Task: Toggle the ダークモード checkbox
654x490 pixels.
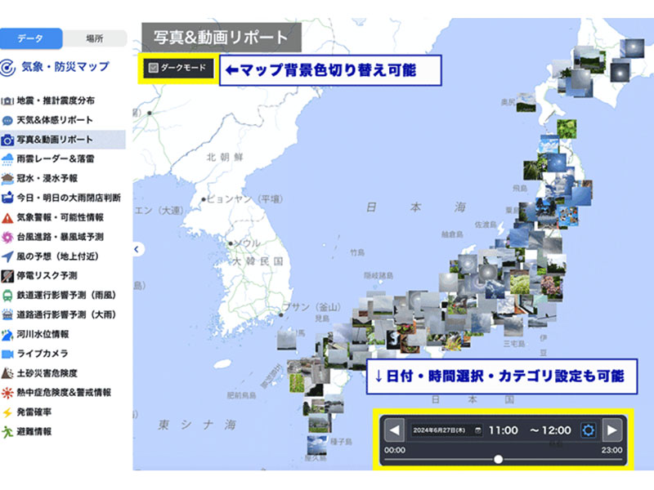Action: (x=153, y=69)
